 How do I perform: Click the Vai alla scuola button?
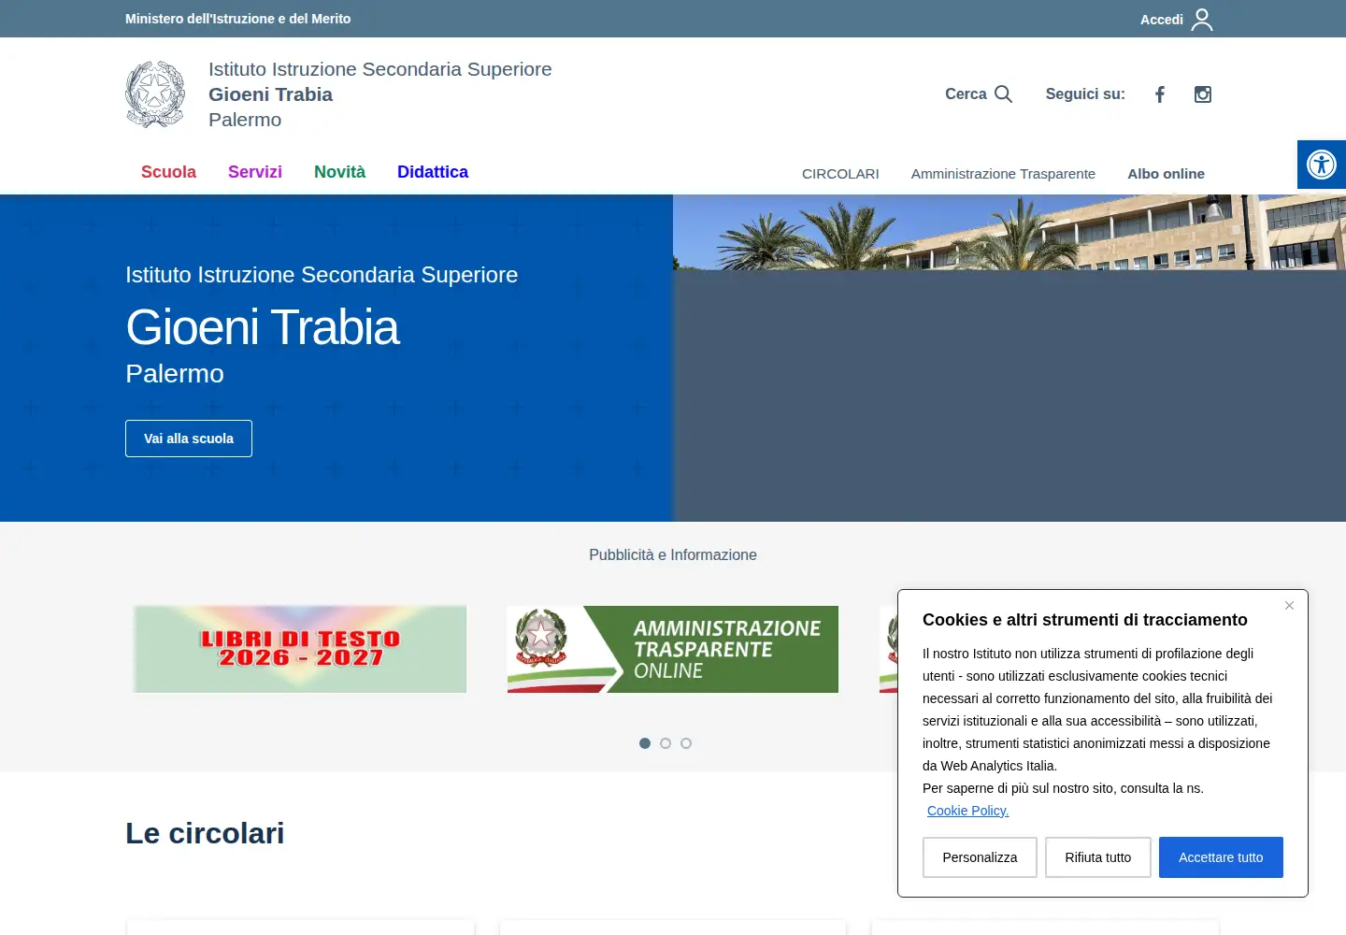click(x=189, y=439)
